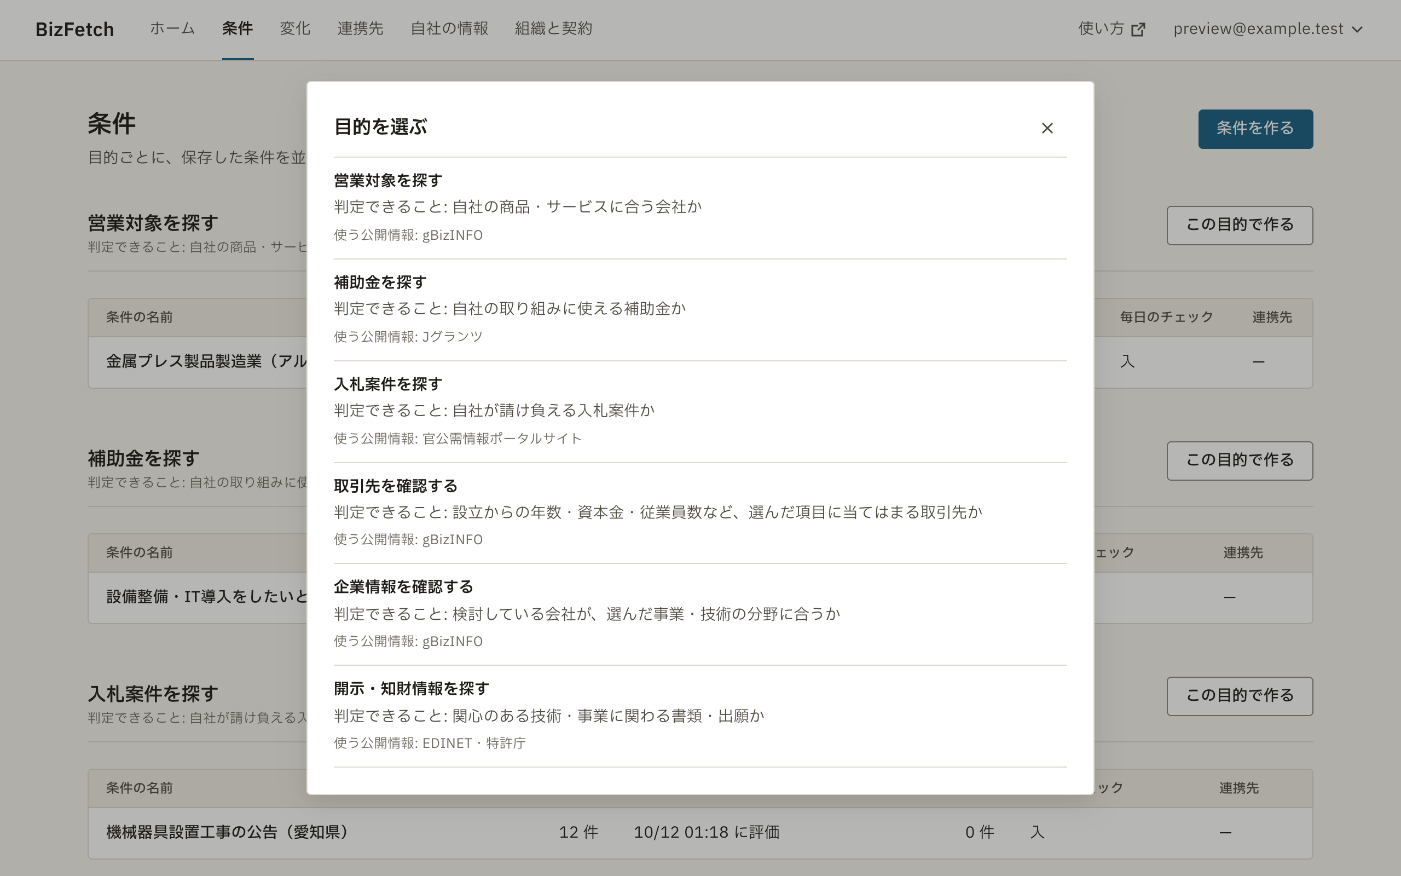Open the 金属プレス製品製造業 condition row
Viewport: 1401px width, 876px height.
700,362
